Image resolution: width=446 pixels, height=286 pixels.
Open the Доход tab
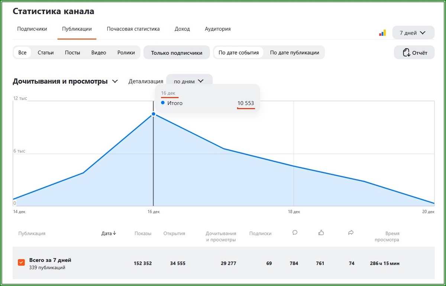pos(182,29)
